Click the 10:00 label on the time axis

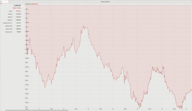(27, 109)
